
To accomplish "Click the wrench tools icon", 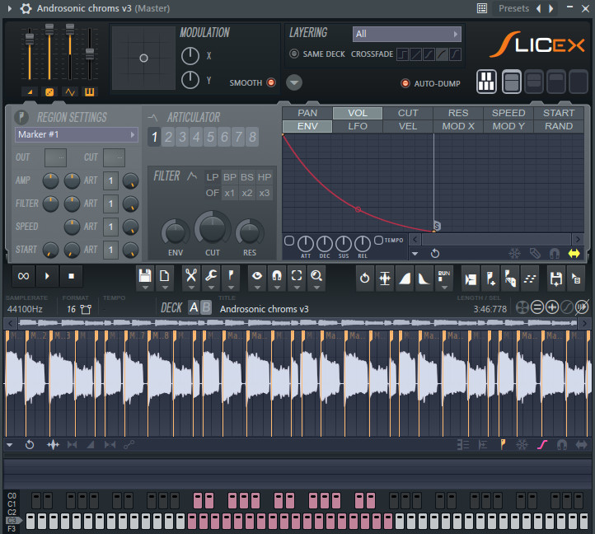I will click(x=212, y=276).
